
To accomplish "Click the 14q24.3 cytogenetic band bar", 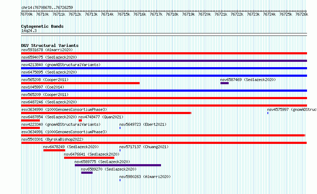I will tap(164, 34).
